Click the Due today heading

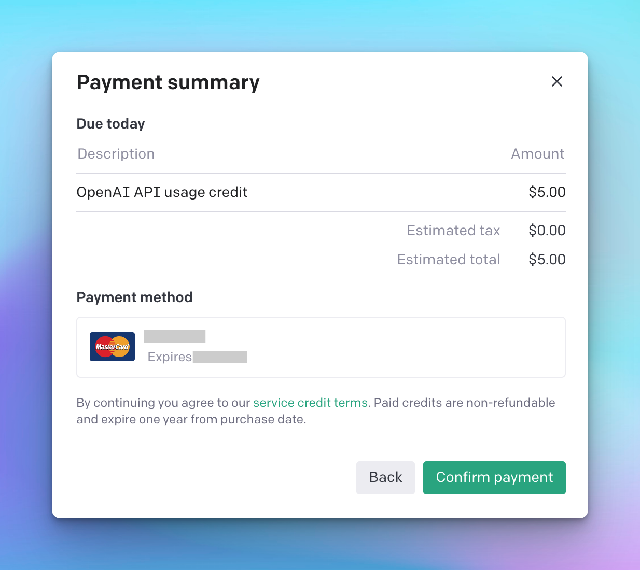pyautogui.click(x=111, y=124)
